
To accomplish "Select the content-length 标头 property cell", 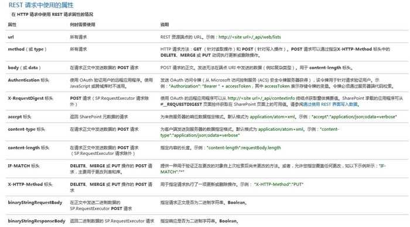I will tap(29, 148).
